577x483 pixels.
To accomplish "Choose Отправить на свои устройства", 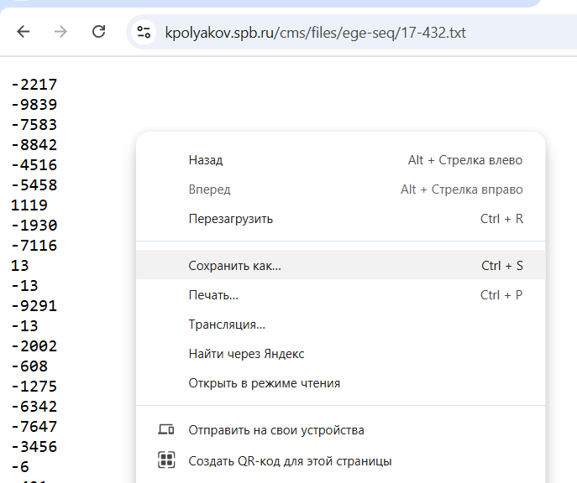I will coord(341,430).
